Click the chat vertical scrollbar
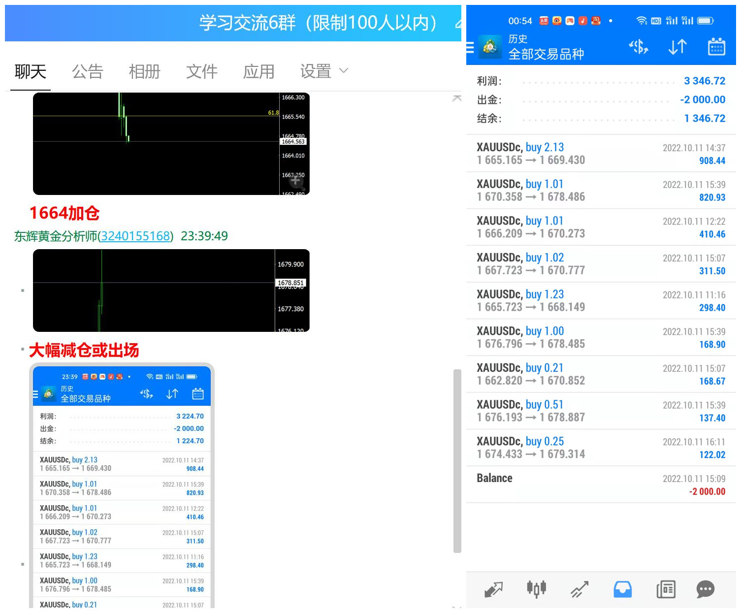Viewport: 741px width, 613px height. (457, 460)
